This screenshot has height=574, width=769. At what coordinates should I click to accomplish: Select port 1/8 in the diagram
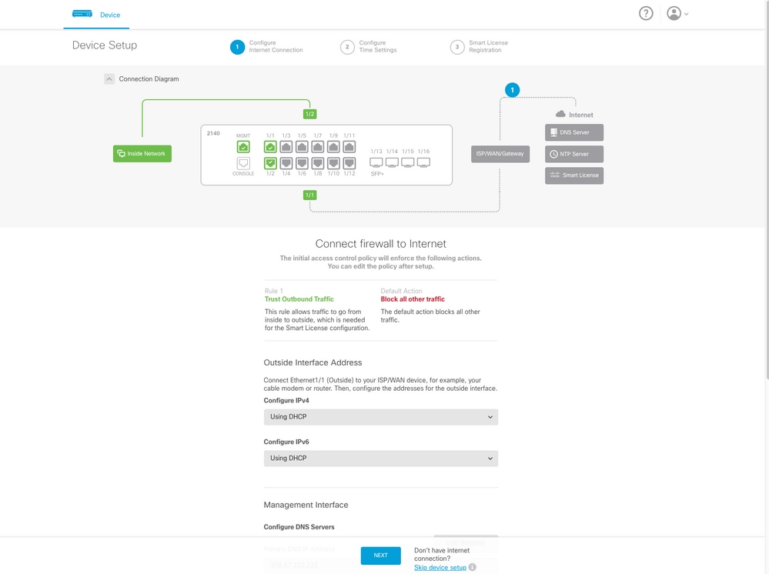coord(318,163)
